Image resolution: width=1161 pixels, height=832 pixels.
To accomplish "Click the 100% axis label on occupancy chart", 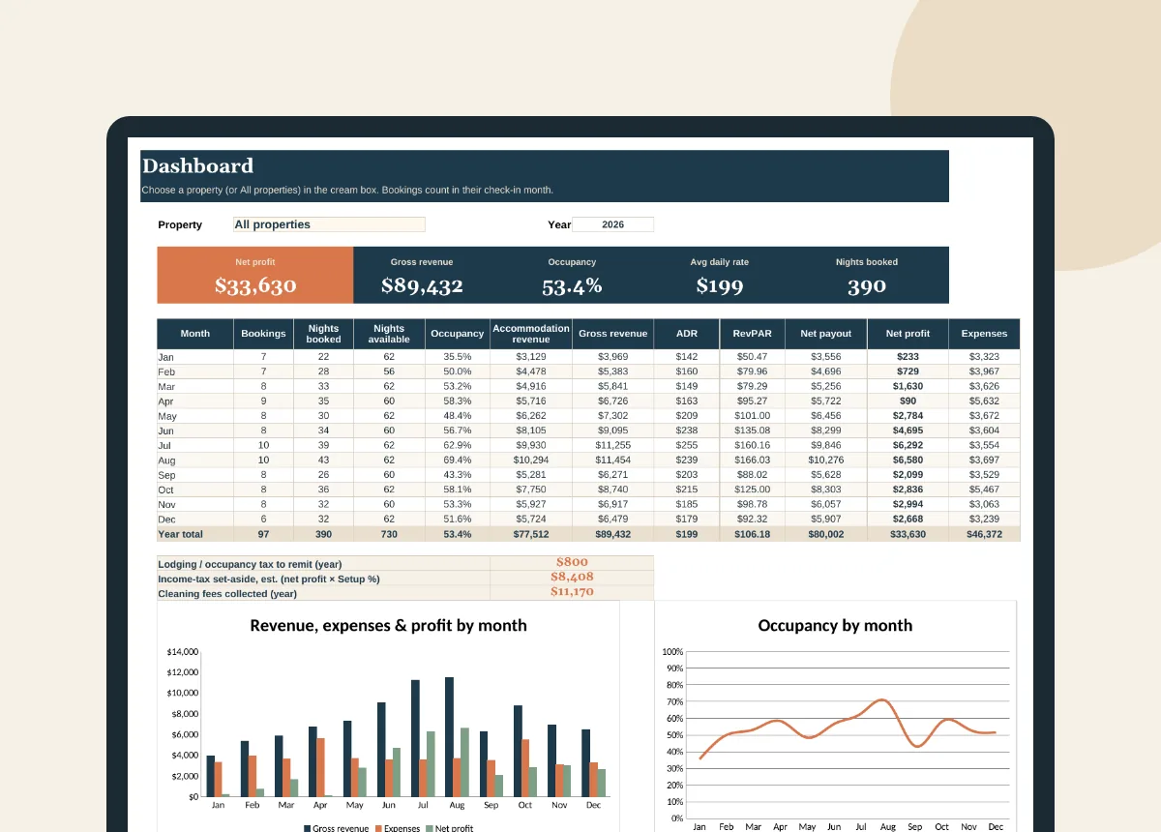I will point(672,652).
